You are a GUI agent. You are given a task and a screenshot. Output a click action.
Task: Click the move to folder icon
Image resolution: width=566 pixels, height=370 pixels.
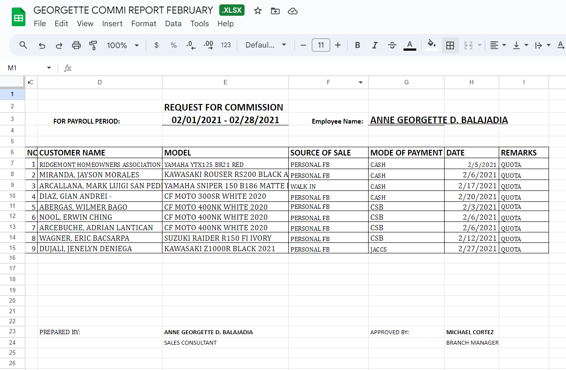click(275, 11)
